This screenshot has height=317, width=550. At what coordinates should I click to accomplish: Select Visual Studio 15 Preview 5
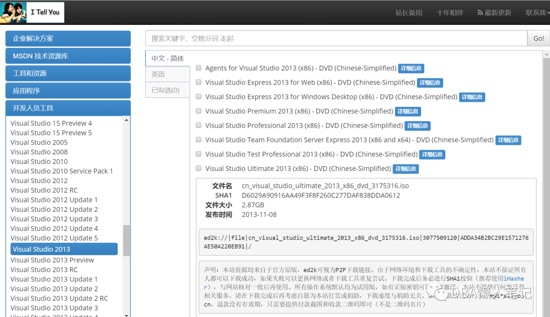[x=51, y=133]
